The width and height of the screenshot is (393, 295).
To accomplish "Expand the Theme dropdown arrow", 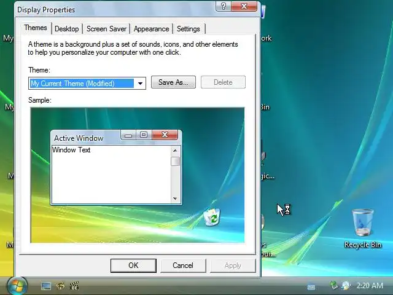I will click(x=141, y=84).
